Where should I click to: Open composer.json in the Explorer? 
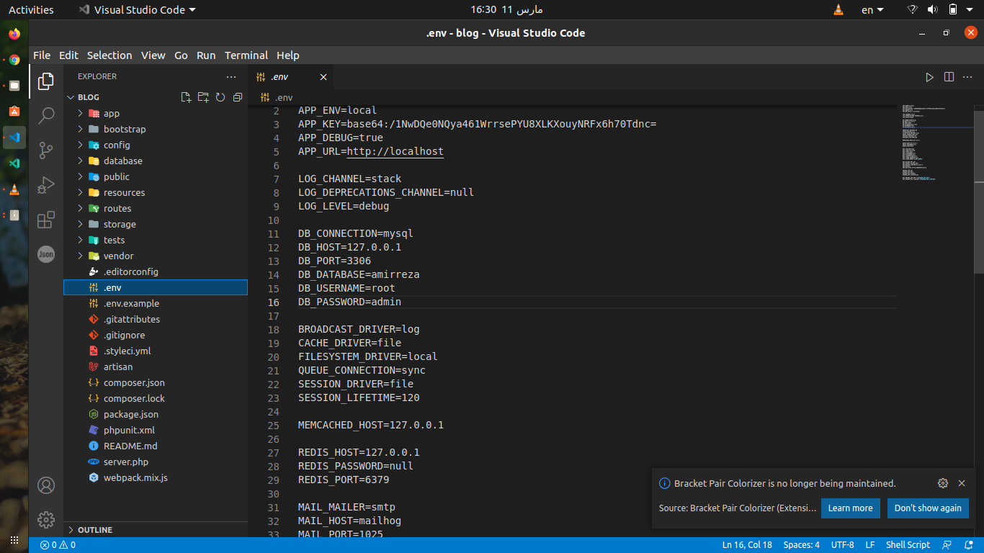(156, 382)
